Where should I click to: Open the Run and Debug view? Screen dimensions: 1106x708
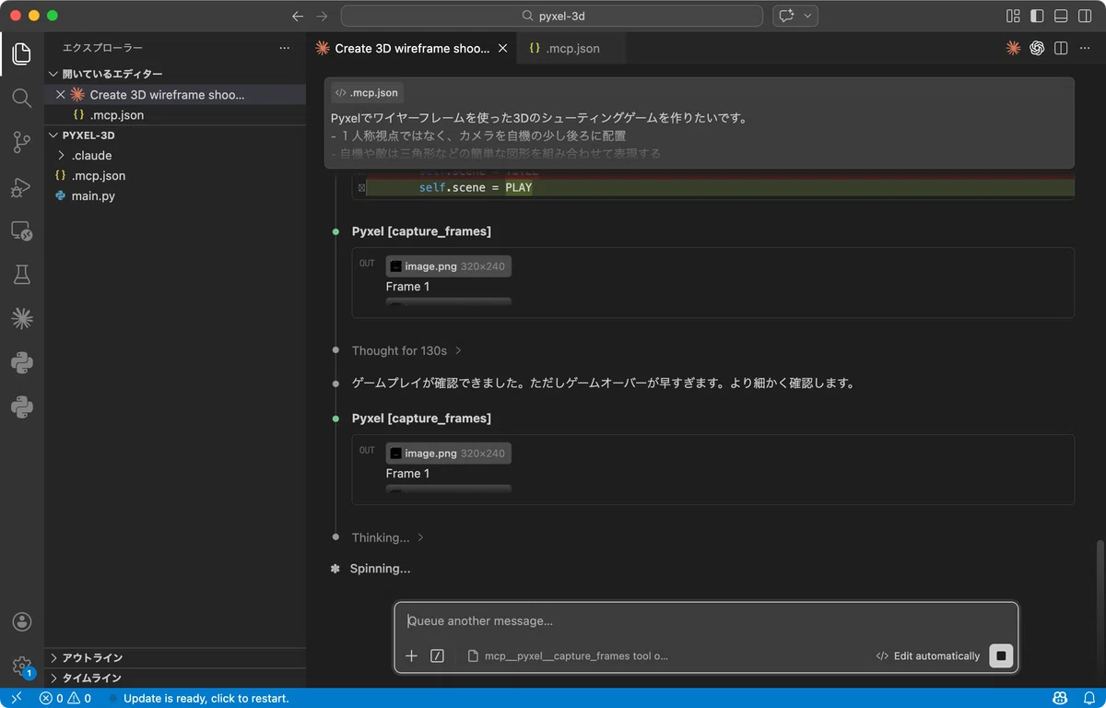(21, 187)
